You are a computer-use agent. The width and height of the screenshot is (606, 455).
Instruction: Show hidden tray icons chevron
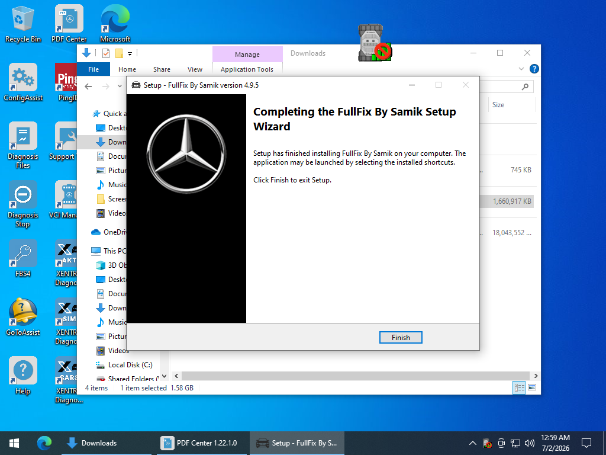(472, 443)
